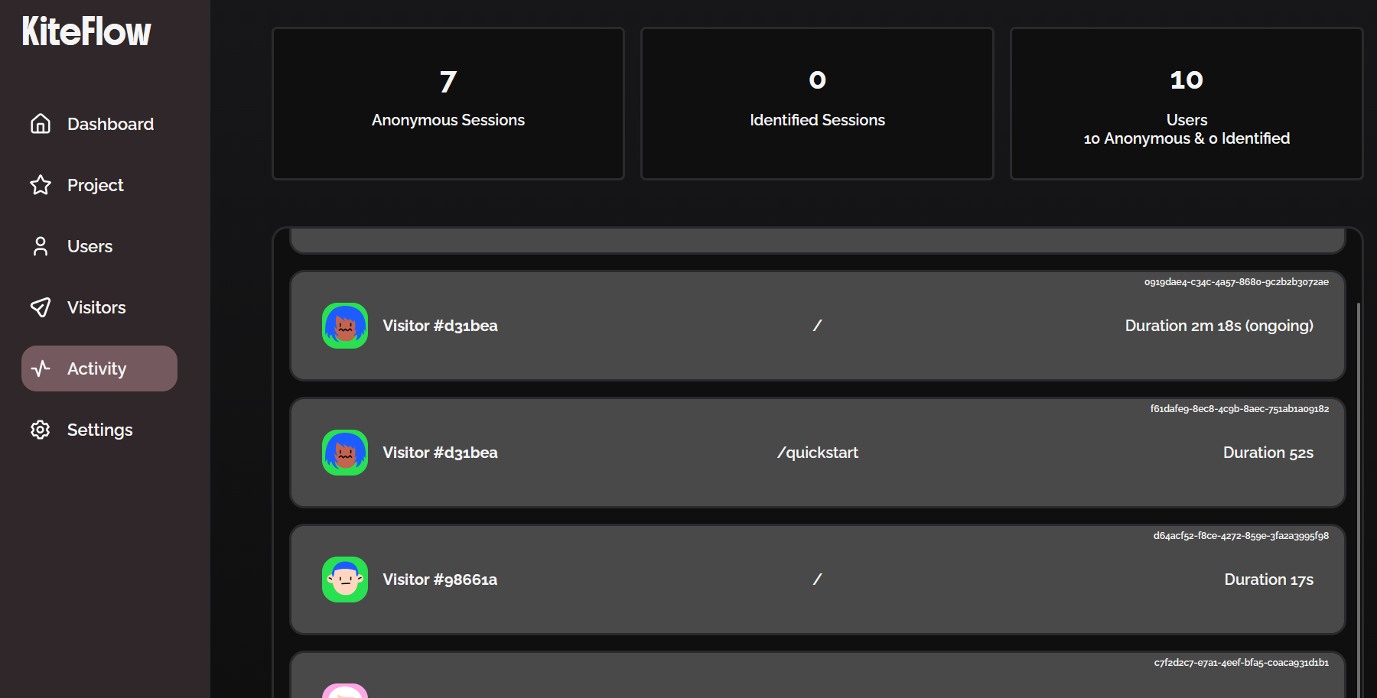Click the Duration 52s text
Image resolution: width=1377 pixels, height=698 pixels.
pos(1268,453)
